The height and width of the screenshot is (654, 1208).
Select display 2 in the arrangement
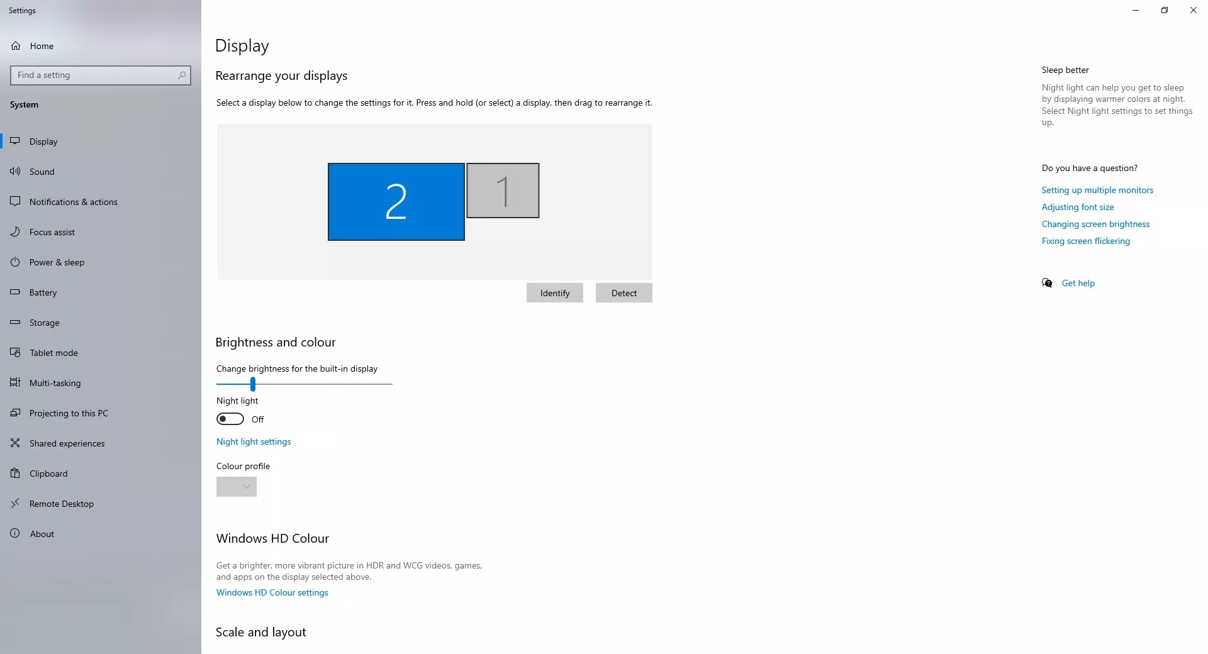click(x=396, y=202)
